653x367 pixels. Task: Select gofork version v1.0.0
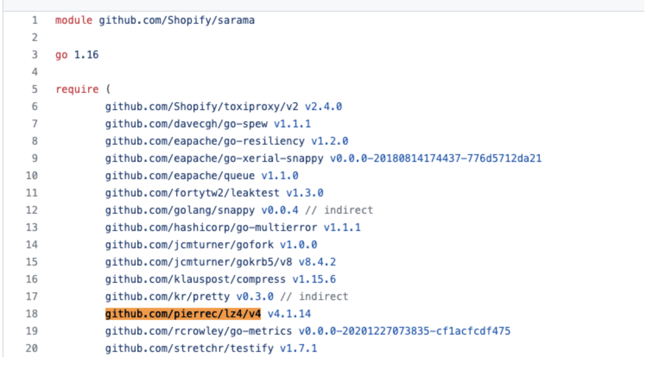pos(298,245)
